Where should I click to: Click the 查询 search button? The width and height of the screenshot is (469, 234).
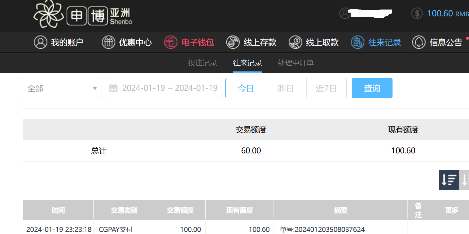coord(372,88)
